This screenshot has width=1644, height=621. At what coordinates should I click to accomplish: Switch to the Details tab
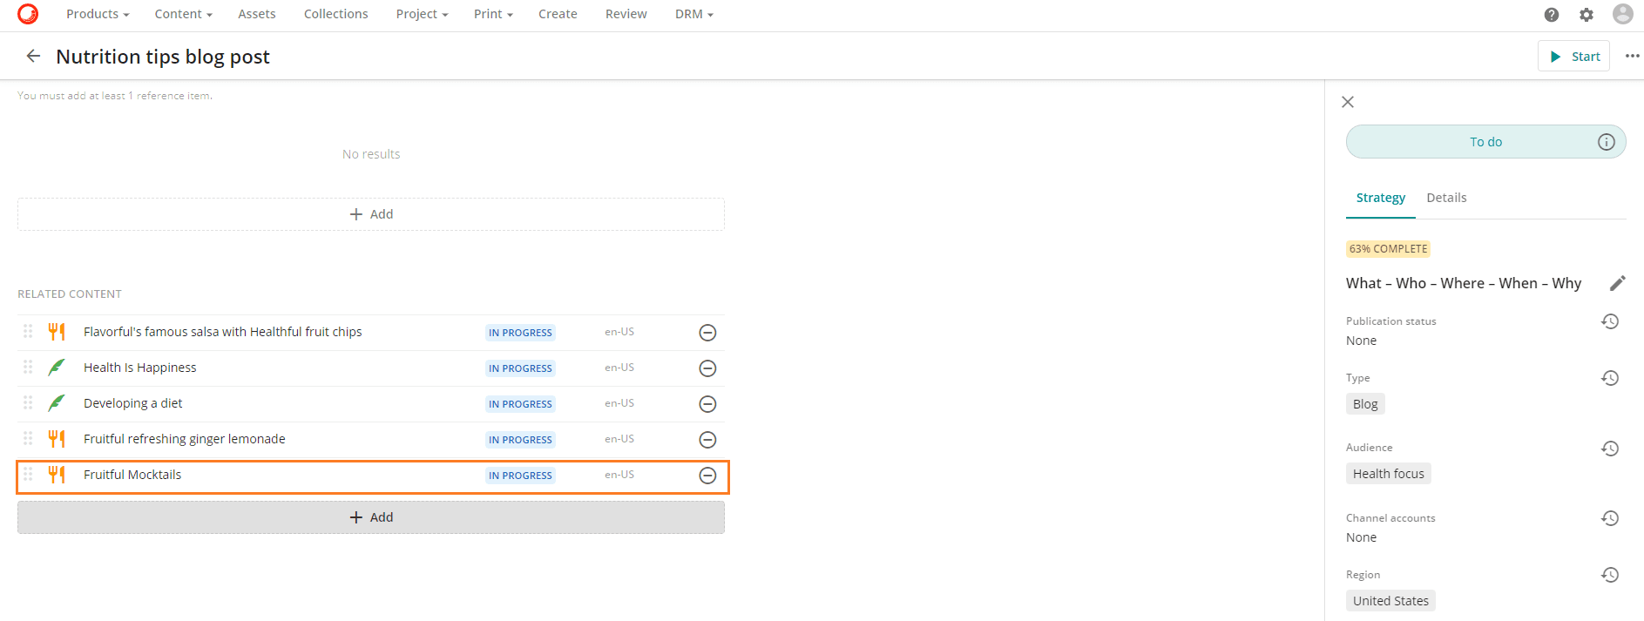coord(1446,198)
